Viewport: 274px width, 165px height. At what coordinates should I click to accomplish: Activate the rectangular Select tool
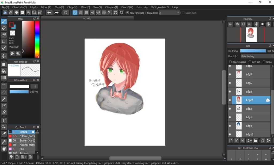click(x=4, y=86)
